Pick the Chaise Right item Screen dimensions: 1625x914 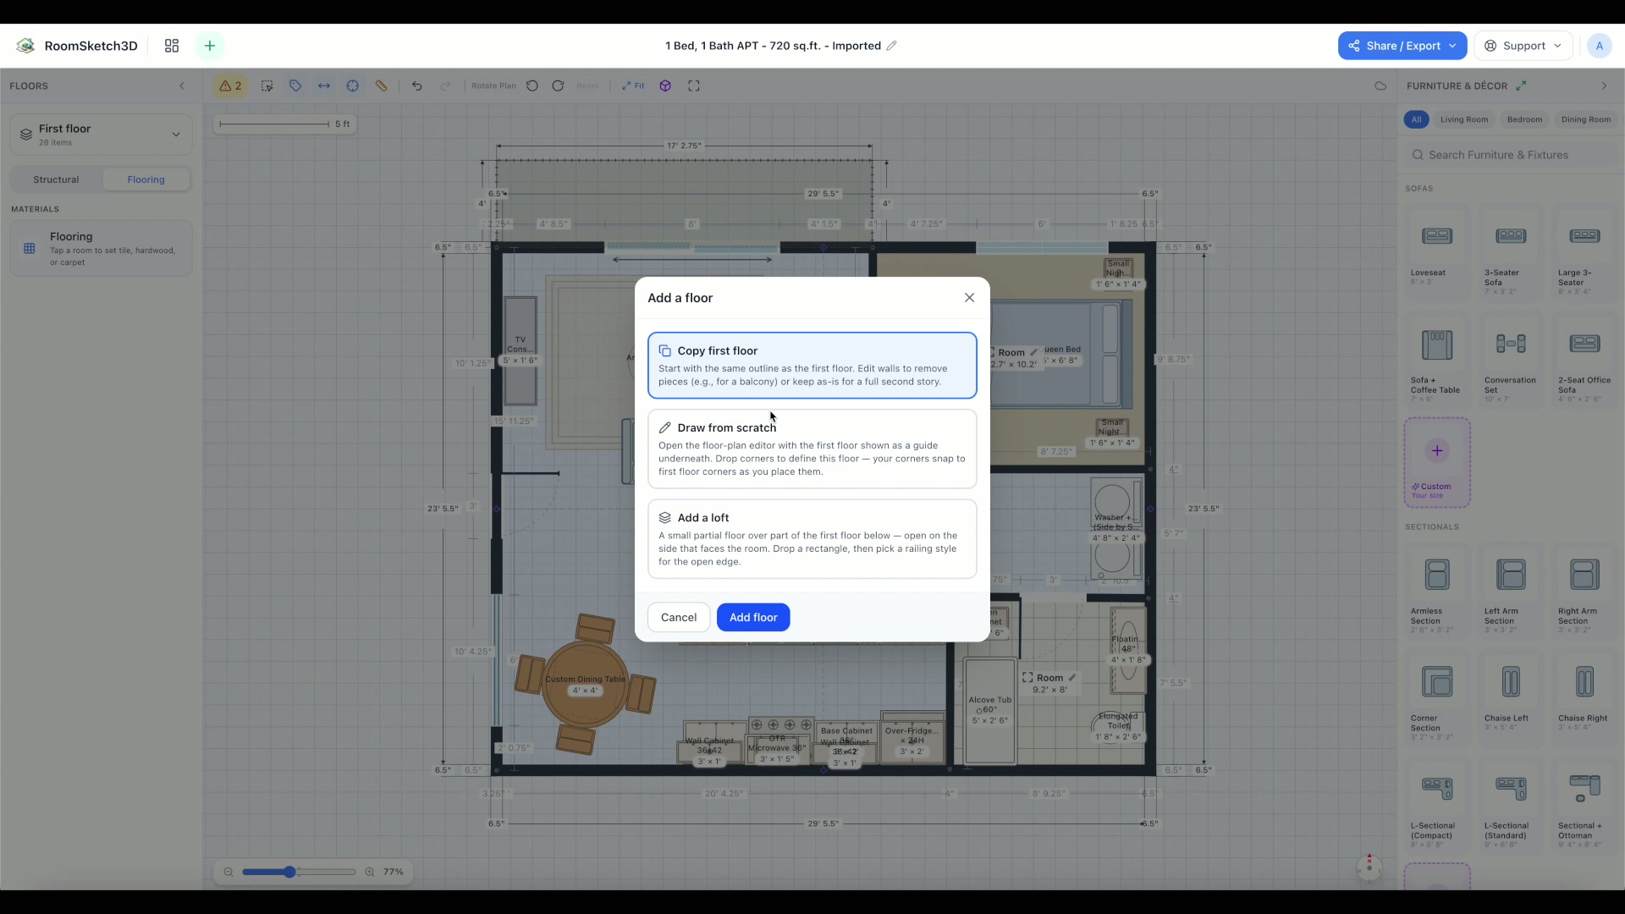(x=1584, y=698)
